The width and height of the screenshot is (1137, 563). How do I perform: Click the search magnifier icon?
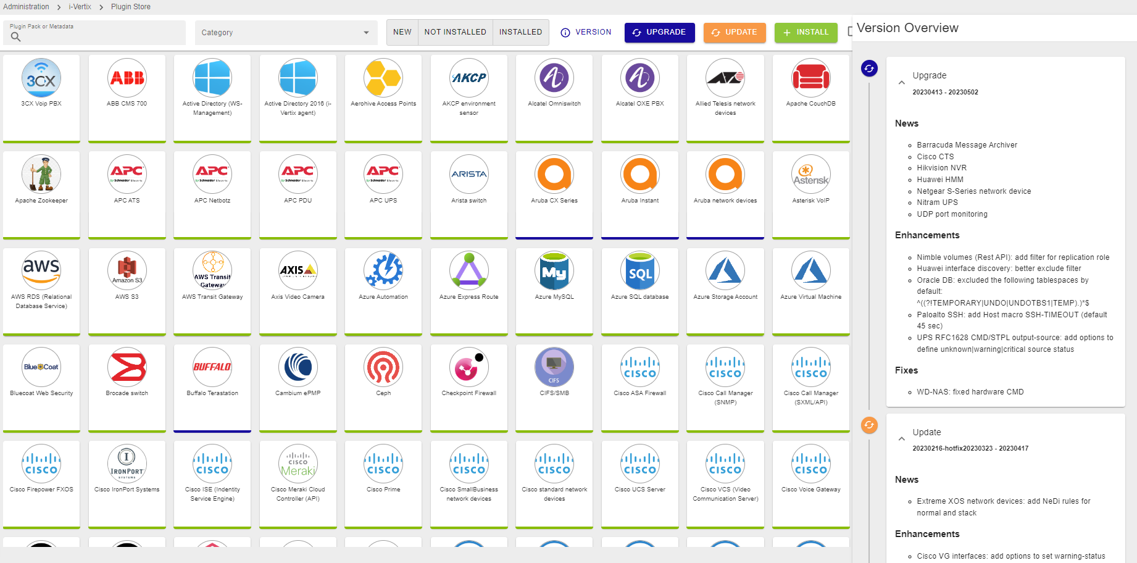coord(16,37)
